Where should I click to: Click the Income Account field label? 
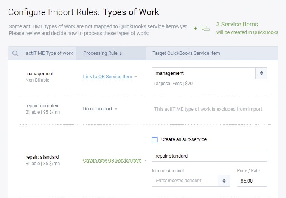click(x=168, y=171)
